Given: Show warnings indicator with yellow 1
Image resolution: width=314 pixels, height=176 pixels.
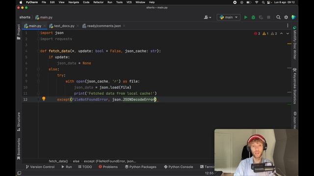Looking at the screenshot, I should [265, 34].
